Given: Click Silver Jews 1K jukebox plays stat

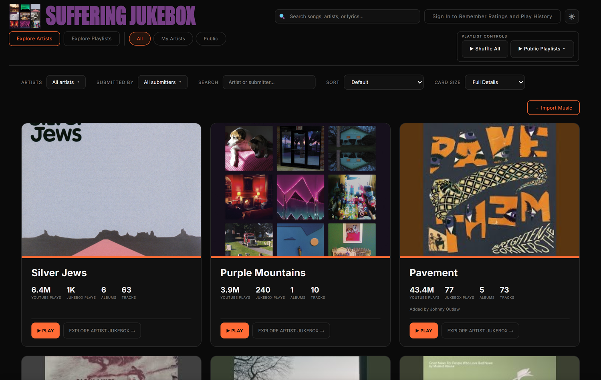Looking at the screenshot, I should pyautogui.click(x=81, y=292).
